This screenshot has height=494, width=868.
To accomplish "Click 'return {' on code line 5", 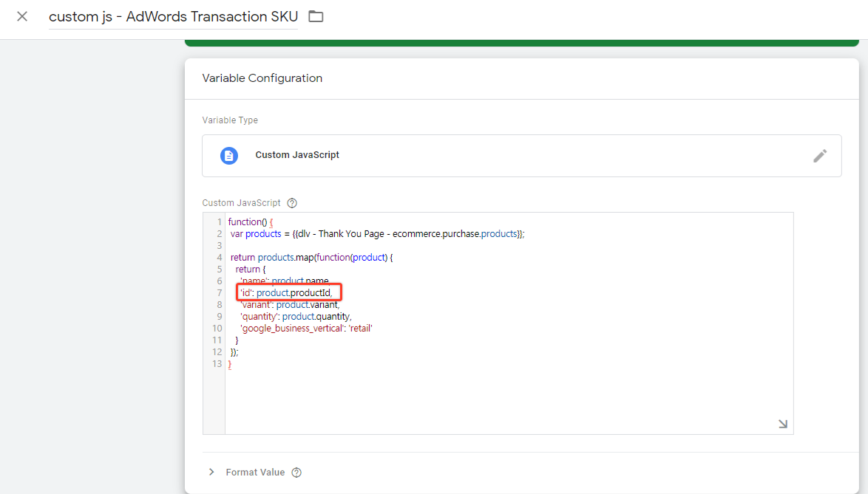I will point(250,269).
